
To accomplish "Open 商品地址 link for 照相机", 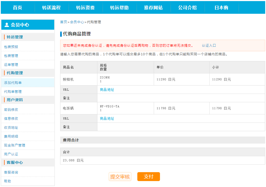I will click(x=107, y=90).
